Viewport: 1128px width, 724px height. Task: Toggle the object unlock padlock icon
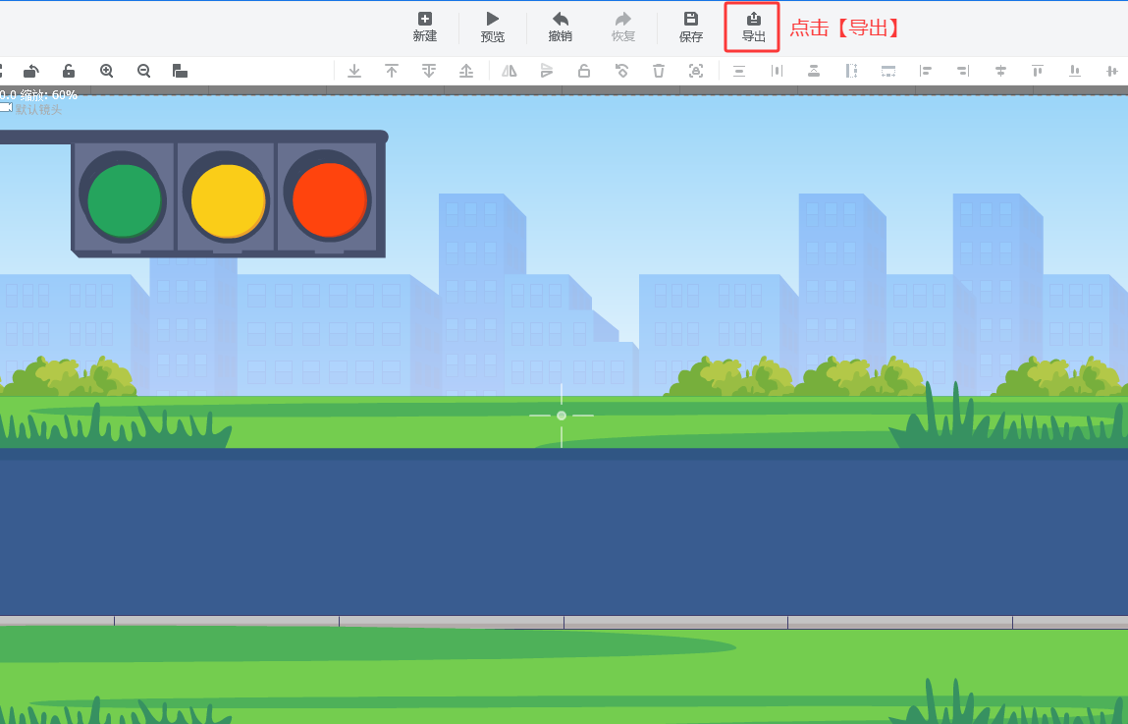tap(584, 71)
